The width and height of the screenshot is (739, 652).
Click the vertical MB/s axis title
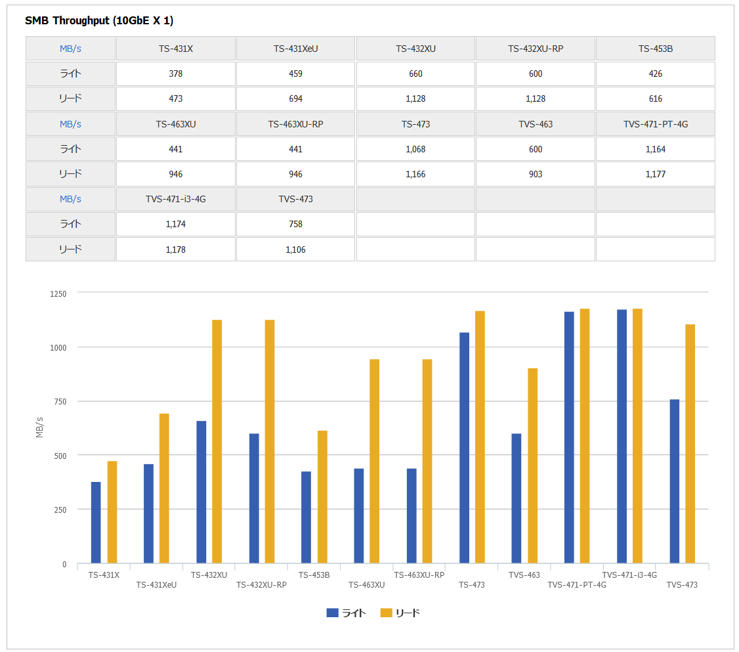click(39, 427)
